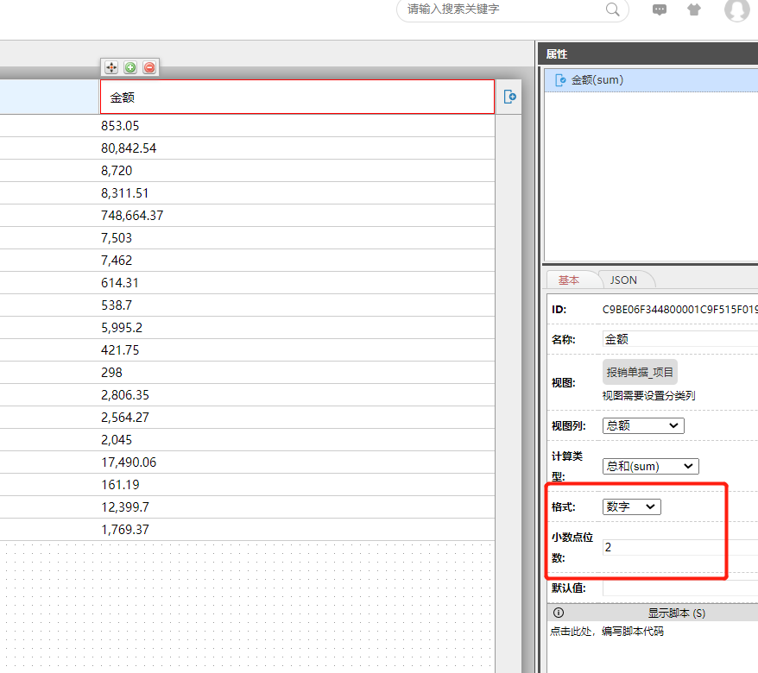Switch to the JSON tab
758x673 pixels.
pos(623,280)
